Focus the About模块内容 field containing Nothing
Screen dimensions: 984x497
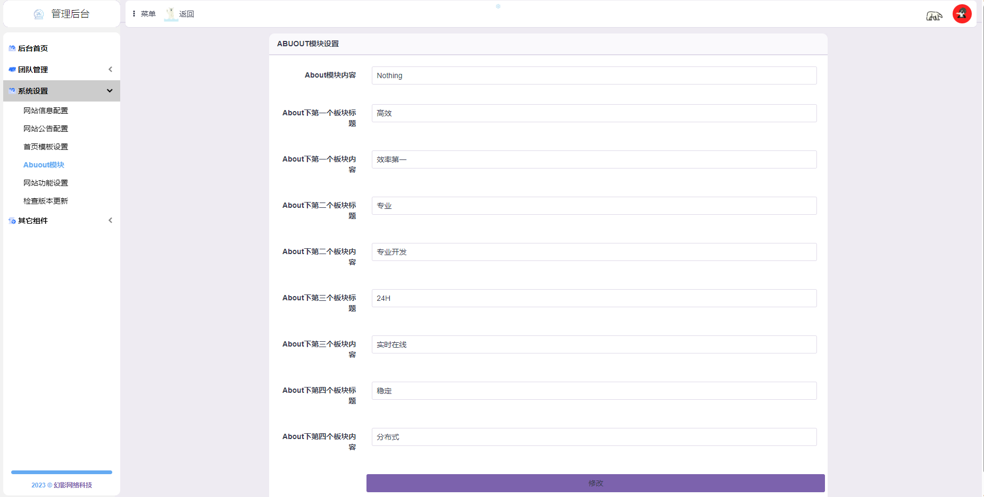tap(594, 75)
